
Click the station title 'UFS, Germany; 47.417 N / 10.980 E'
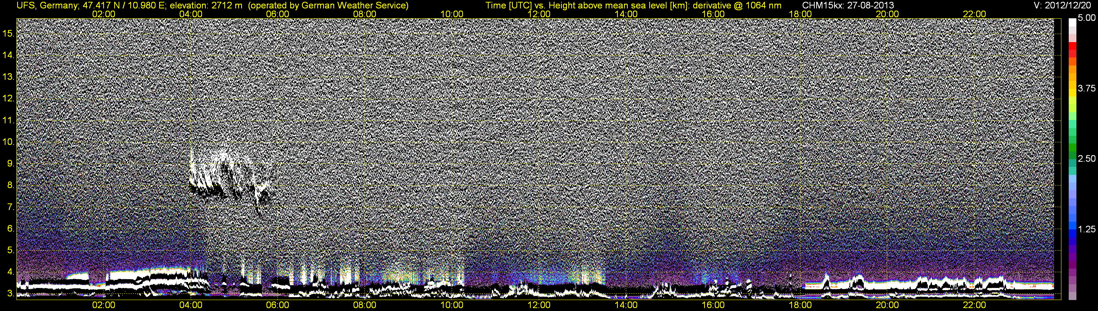91,5
